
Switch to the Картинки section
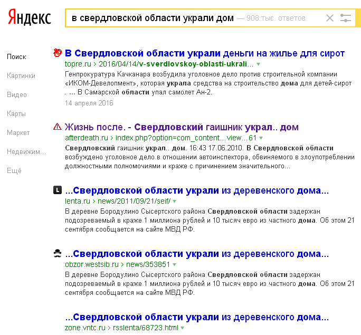pyautogui.click(x=21, y=75)
